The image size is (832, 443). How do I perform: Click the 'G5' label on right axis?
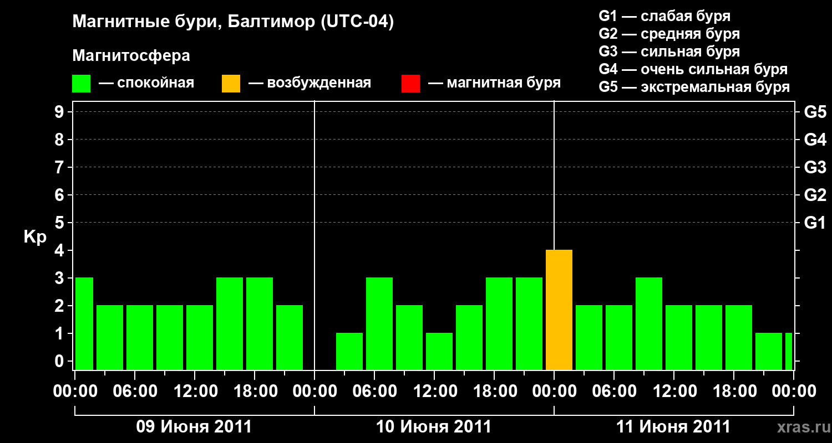point(815,112)
